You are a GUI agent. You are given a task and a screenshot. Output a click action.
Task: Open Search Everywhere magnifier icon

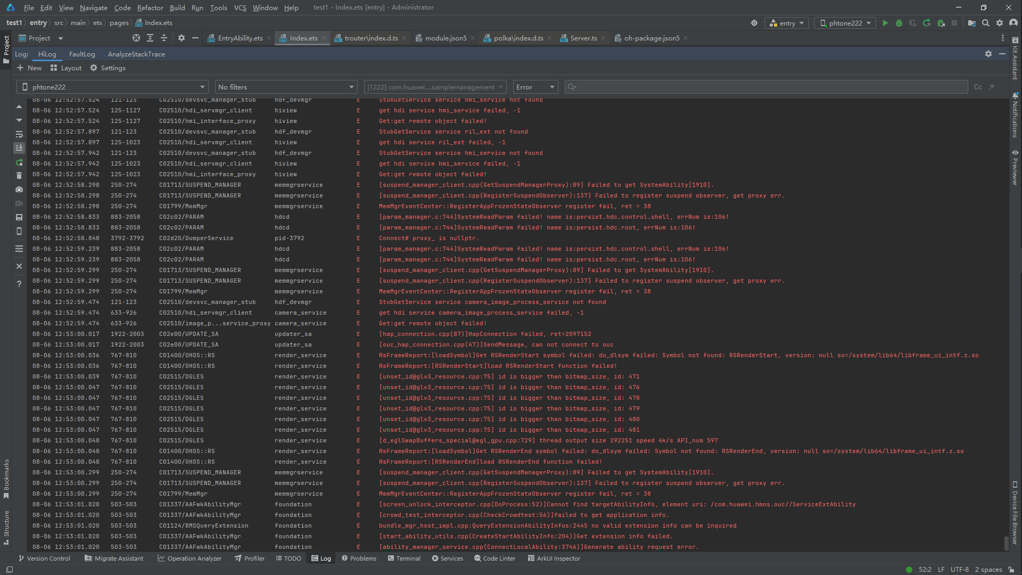(986, 23)
